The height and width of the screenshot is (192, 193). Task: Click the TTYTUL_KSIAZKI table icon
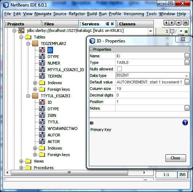pyautogui.click(x=35, y=96)
